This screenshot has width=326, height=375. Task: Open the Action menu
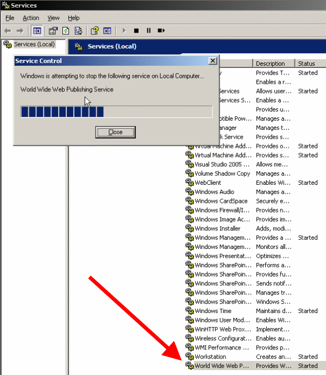point(31,18)
